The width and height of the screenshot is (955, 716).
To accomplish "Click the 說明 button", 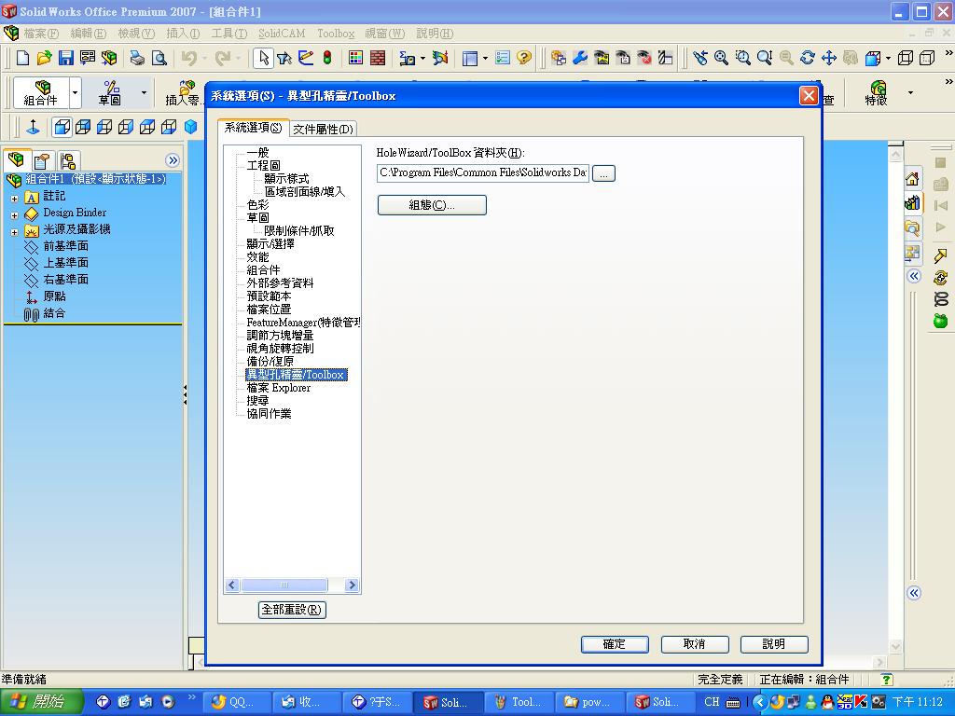I will tap(774, 644).
